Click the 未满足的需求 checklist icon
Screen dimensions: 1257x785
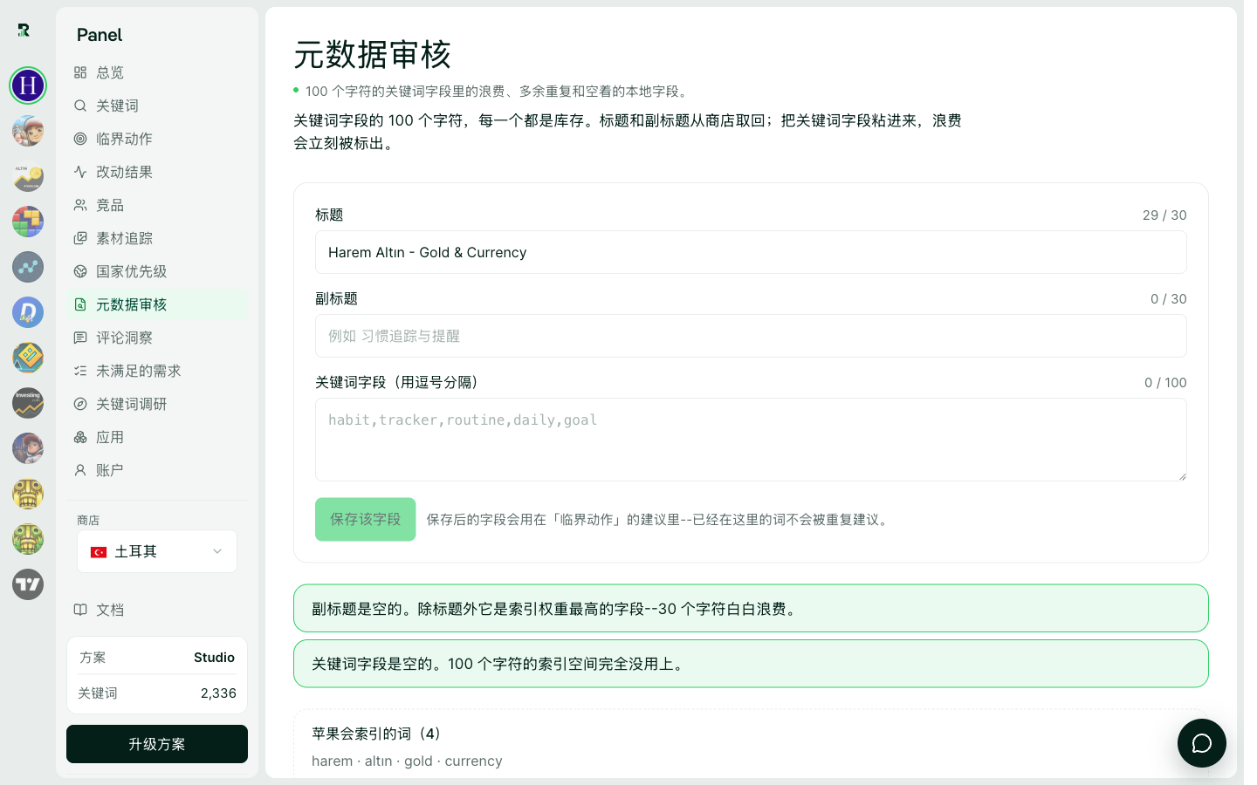click(x=80, y=371)
